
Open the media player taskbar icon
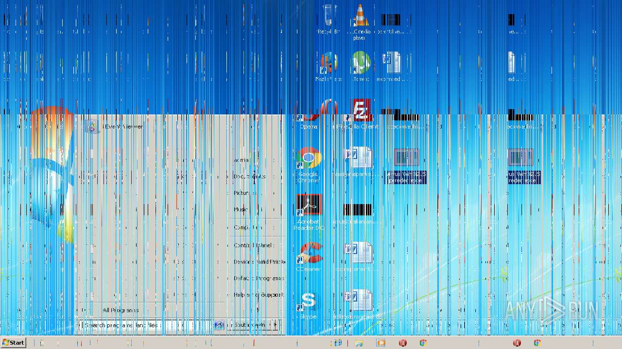coord(381,343)
